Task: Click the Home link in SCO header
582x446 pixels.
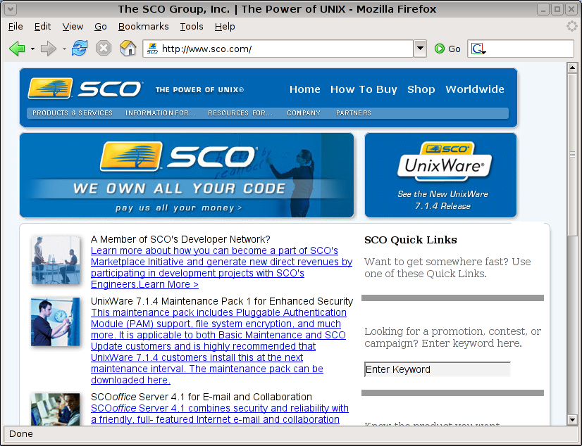Action: [304, 89]
